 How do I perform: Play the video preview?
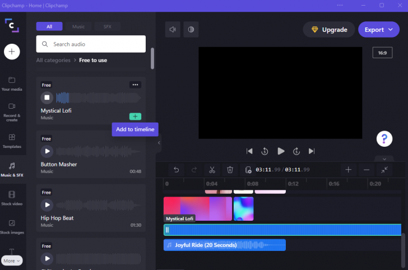coord(281,151)
